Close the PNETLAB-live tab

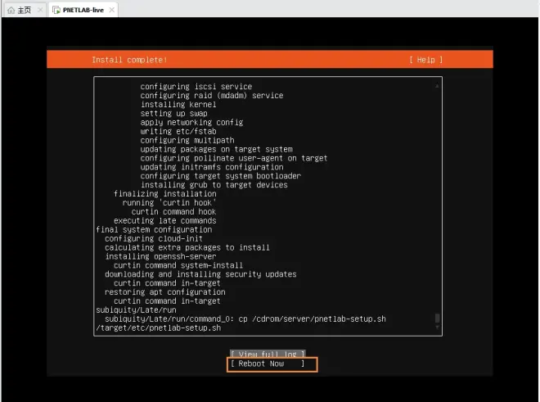coord(112,10)
